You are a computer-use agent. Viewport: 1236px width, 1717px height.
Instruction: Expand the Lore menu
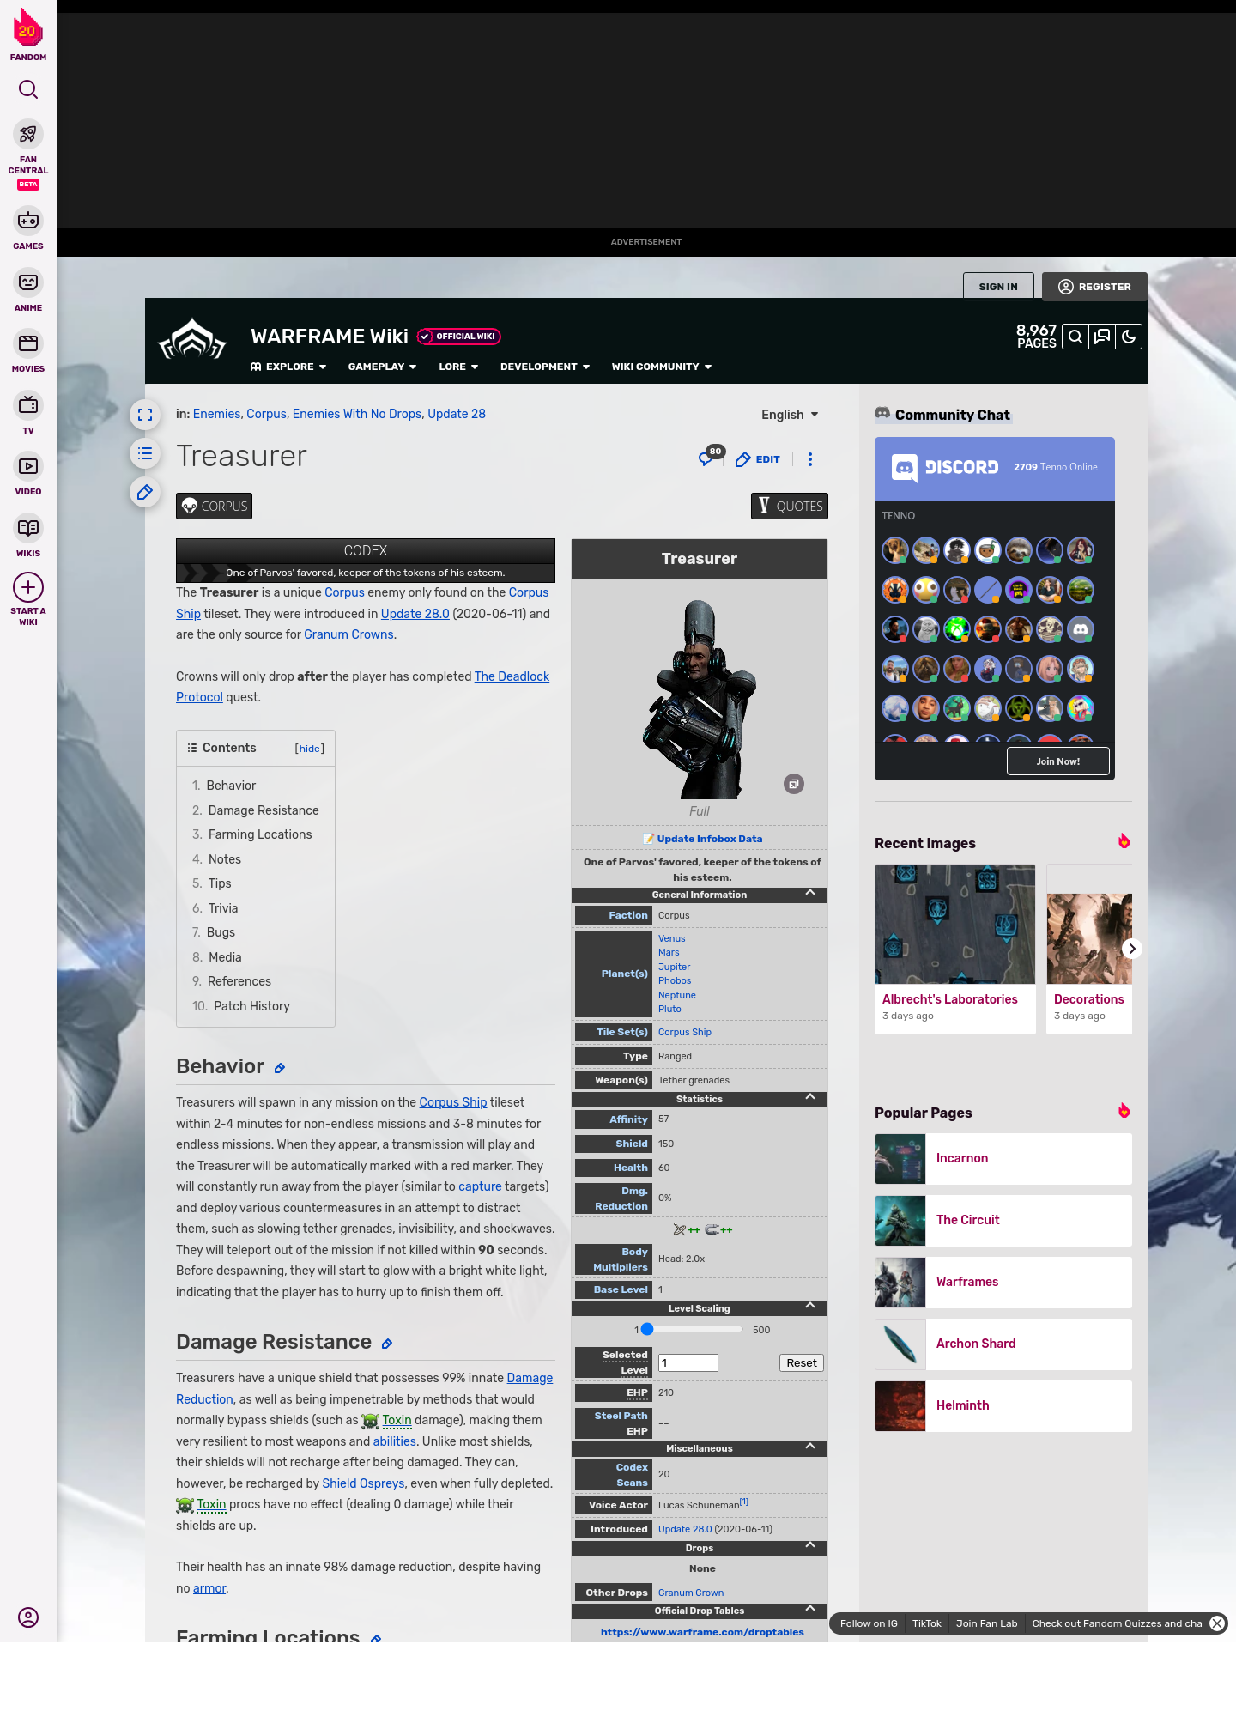458,367
